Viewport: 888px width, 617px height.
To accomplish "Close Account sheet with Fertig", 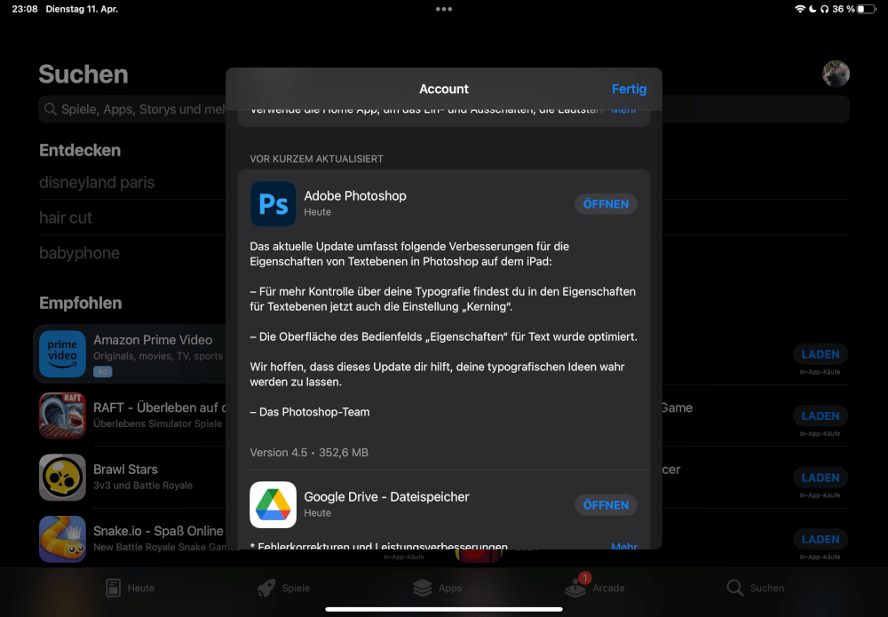I will point(629,89).
